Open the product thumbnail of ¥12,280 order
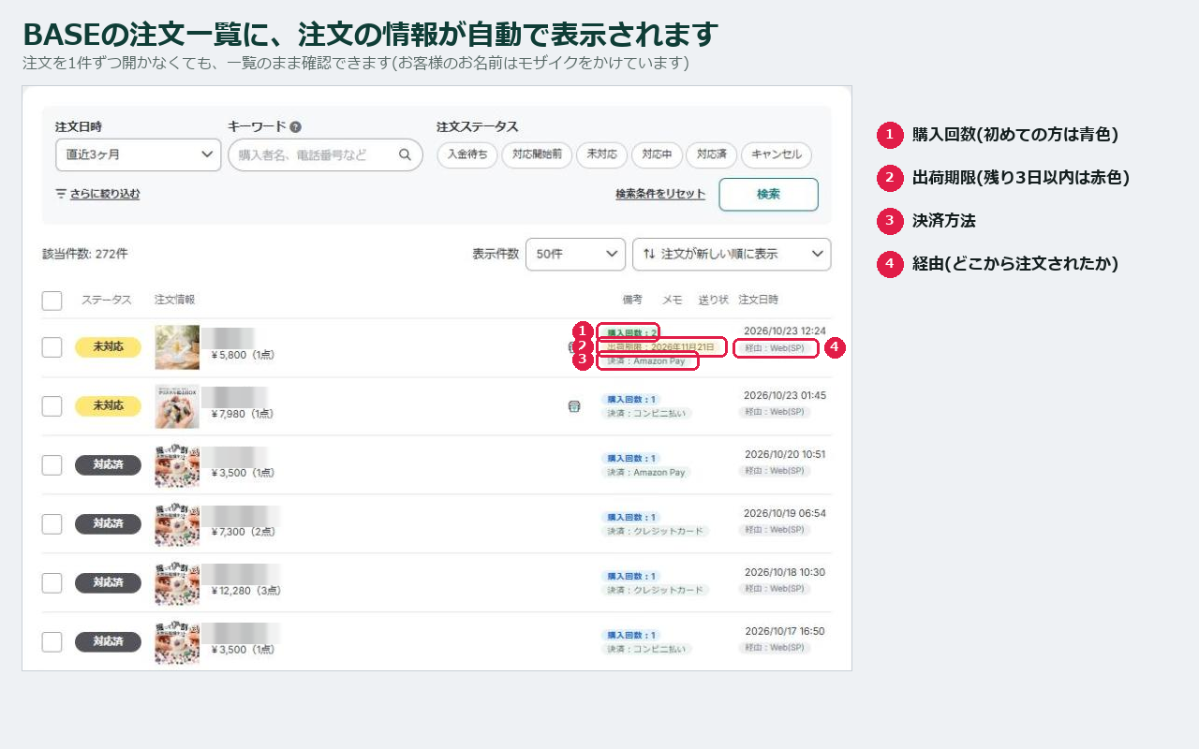This screenshot has width=1199, height=749. pos(177,583)
